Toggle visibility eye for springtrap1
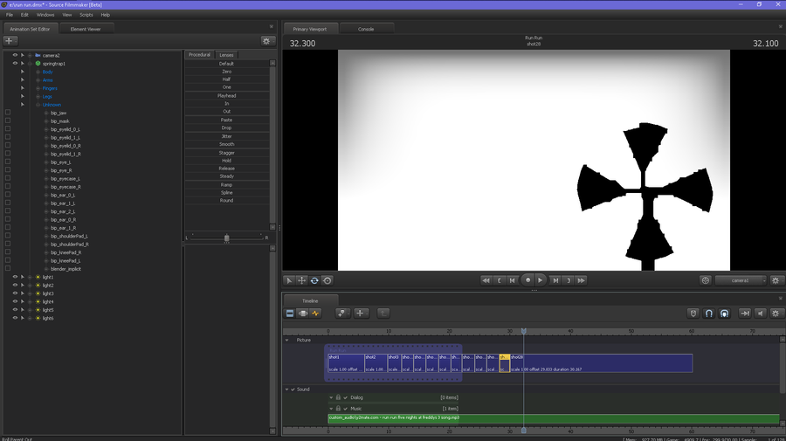The image size is (786, 441). tap(15, 64)
